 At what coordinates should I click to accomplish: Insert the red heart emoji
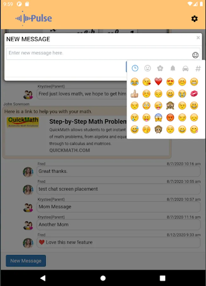pos(158,82)
